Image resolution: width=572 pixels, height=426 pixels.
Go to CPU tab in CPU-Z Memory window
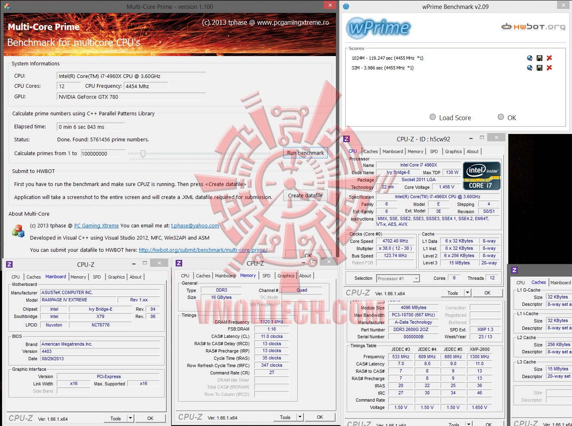click(185, 276)
